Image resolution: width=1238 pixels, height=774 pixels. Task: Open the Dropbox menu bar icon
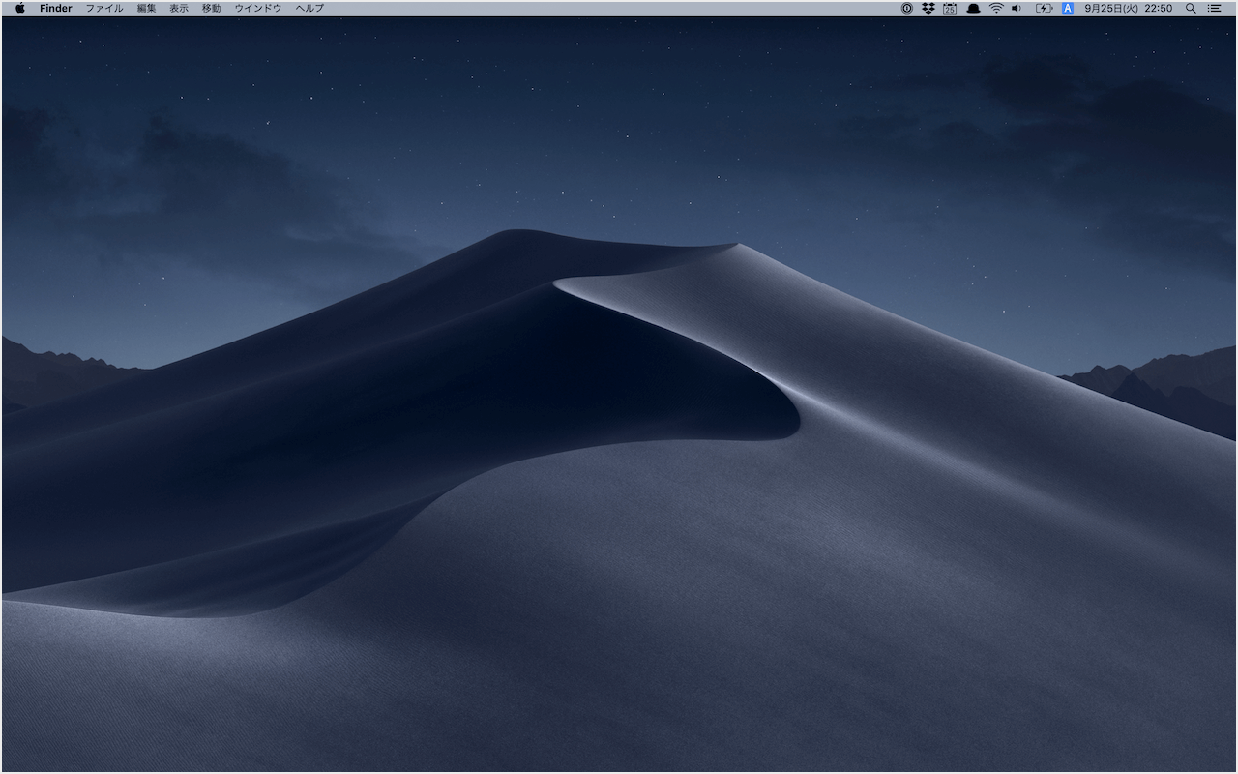(928, 8)
